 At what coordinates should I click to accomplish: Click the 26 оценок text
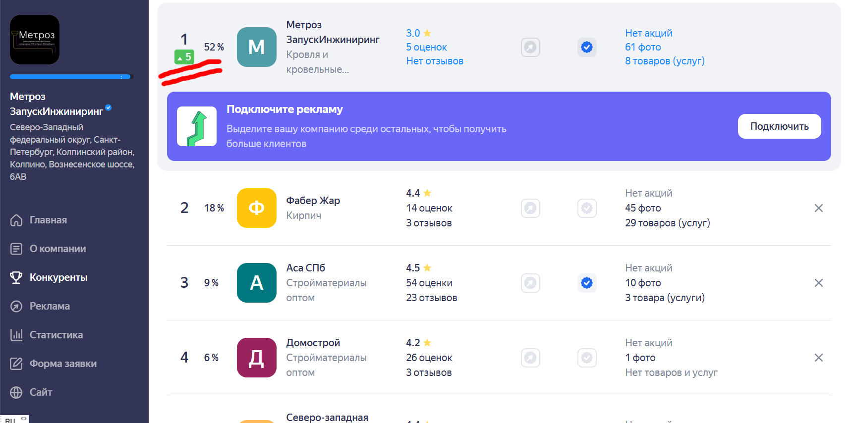coord(429,358)
